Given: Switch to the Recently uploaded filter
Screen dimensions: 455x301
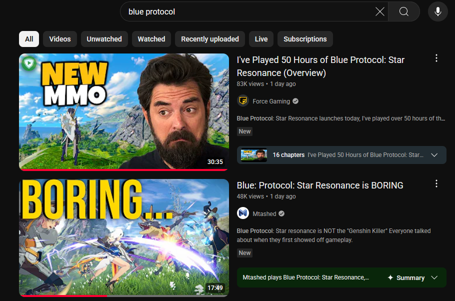Looking at the screenshot, I should coord(210,39).
